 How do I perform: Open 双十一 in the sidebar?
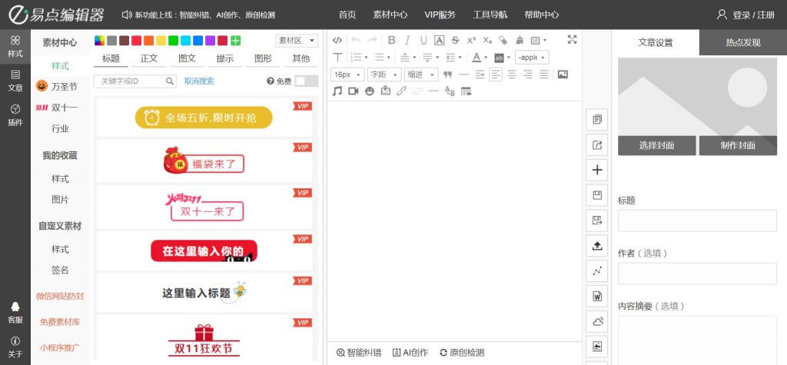coord(57,108)
